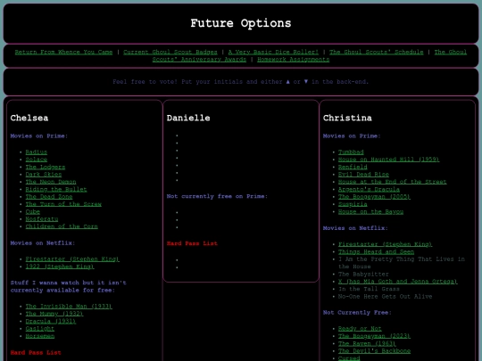Follow The Dead Zone link
Viewport: 482px width, 361px height.
(x=49, y=197)
